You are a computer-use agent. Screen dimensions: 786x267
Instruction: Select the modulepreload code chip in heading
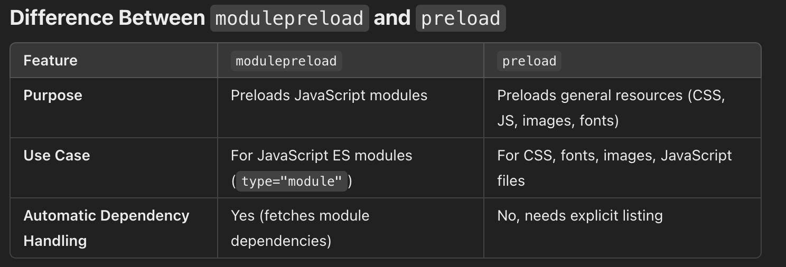point(289,18)
